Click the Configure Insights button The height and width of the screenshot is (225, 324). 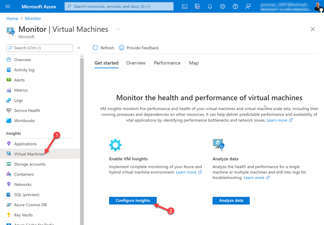[133, 200]
